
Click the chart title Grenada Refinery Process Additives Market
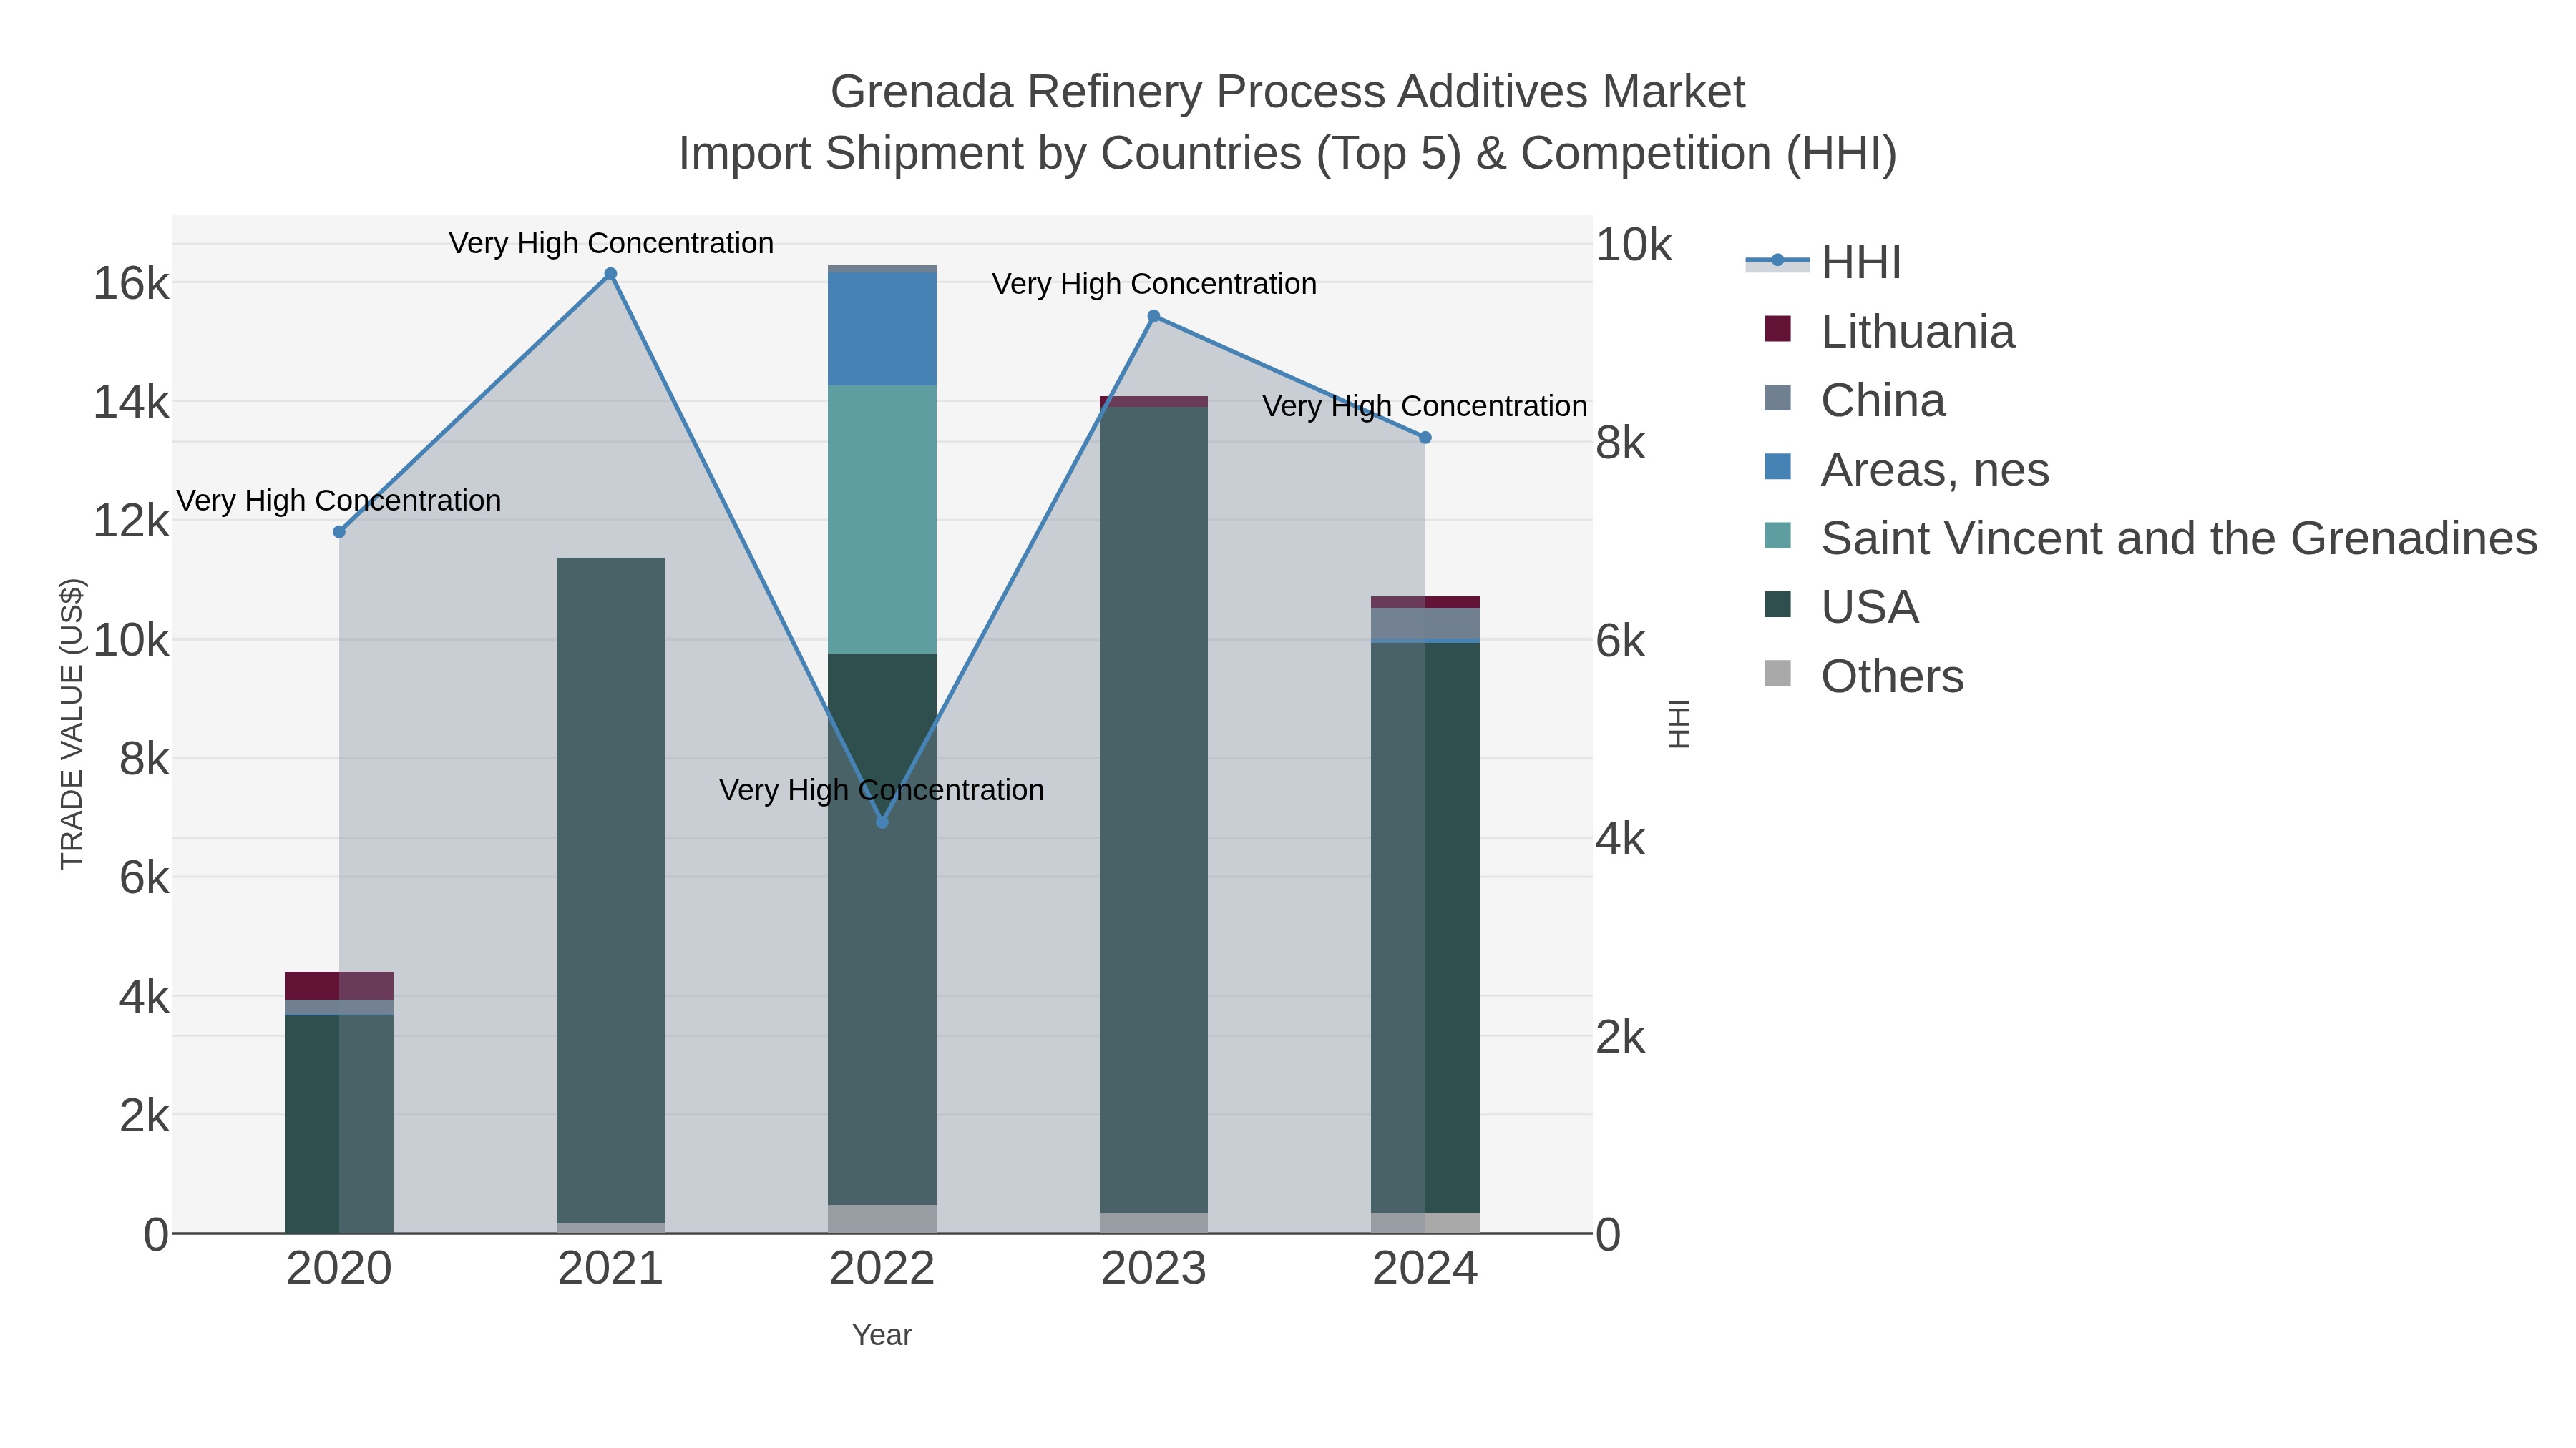1288,92
